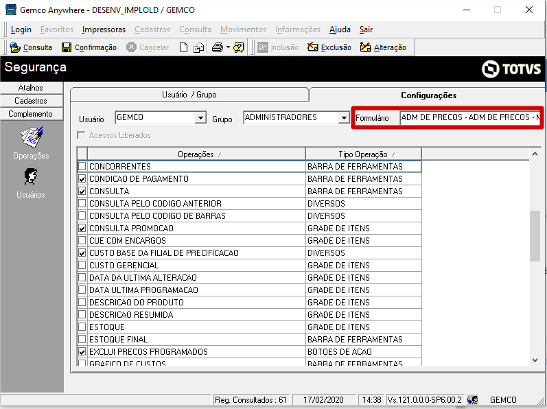547x409 pixels.
Task: Click the copy document icon in toolbar
Action: [x=199, y=47]
